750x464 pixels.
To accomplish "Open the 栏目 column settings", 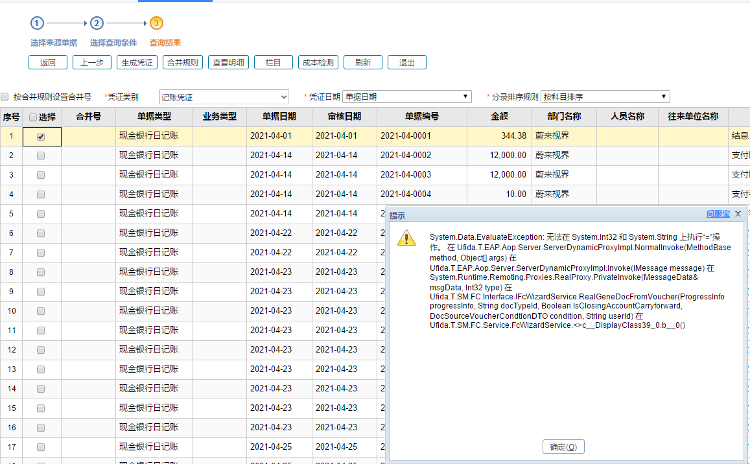I will 273,63.
